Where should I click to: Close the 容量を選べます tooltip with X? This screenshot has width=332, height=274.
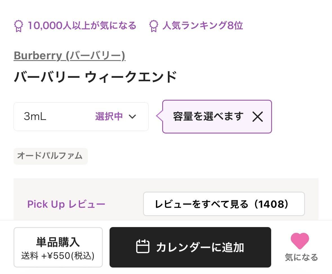[x=257, y=116]
